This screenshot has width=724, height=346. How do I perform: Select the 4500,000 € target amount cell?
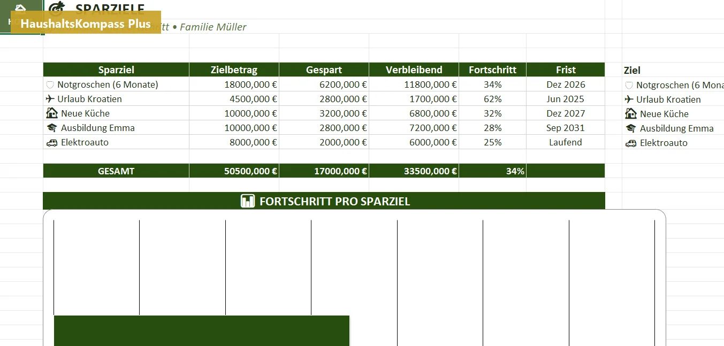point(234,99)
